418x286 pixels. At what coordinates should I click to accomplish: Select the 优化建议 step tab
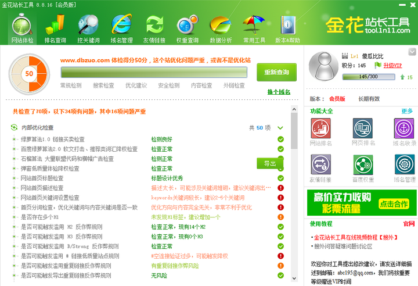click(x=136, y=85)
